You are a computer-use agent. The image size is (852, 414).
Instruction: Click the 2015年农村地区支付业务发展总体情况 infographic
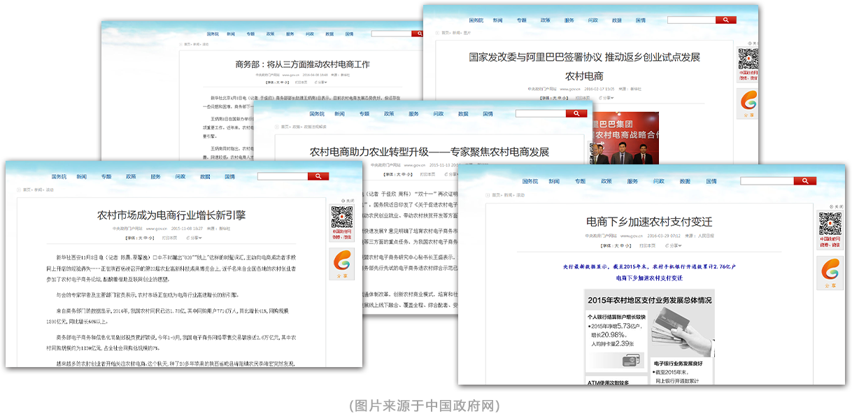(x=649, y=337)
